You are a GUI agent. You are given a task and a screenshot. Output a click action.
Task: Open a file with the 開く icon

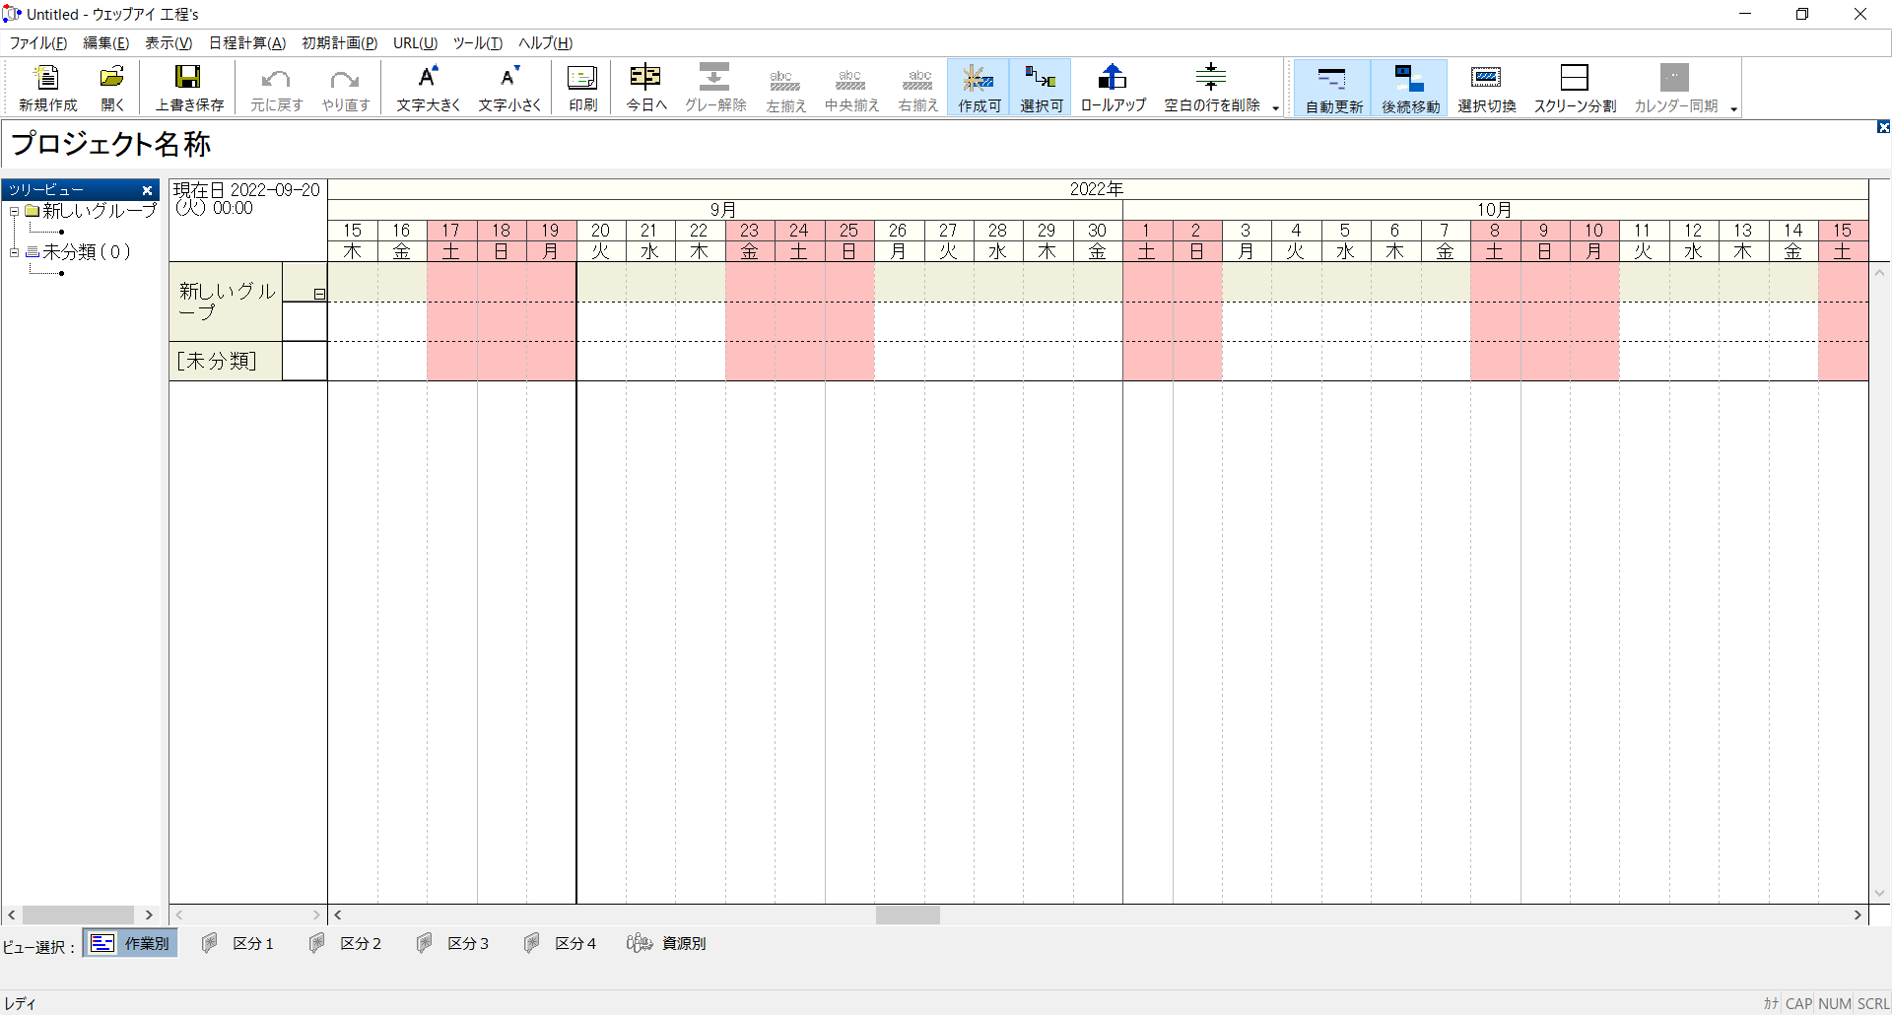pos(112,88)
